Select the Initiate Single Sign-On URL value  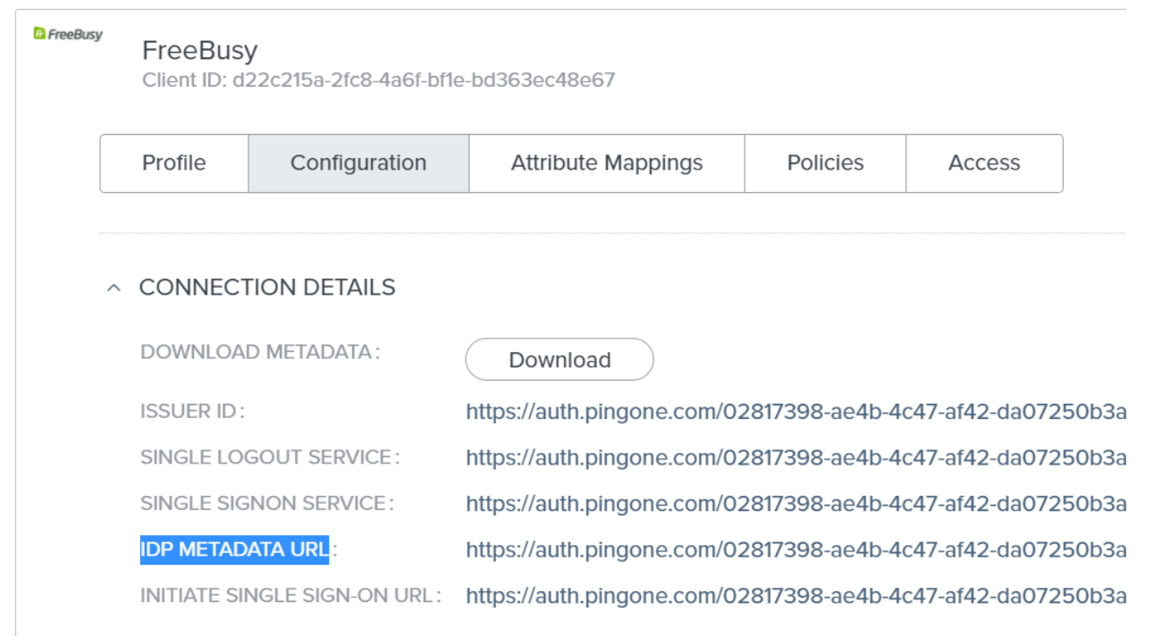(796, 595)
